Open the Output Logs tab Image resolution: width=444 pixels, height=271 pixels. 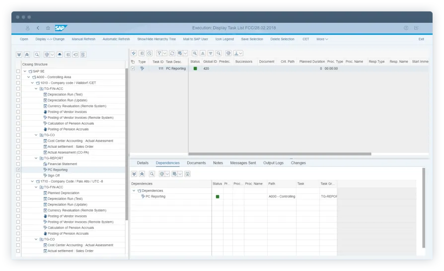(x=273, y=163)
